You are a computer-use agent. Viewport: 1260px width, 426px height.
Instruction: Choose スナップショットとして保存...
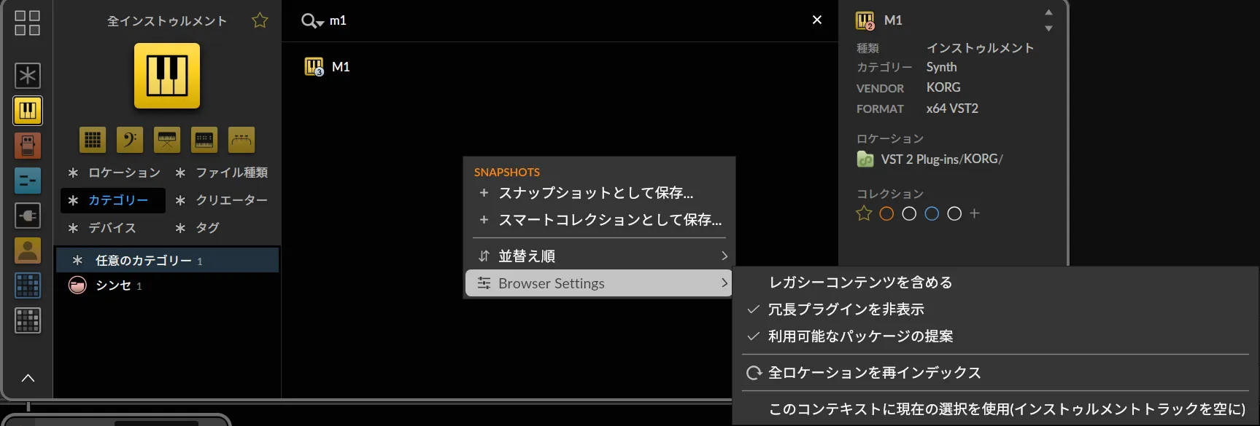599,193
